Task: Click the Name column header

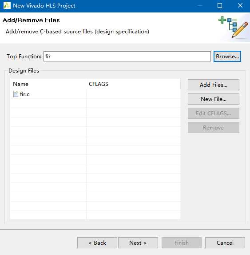Action: [x=48, y=84]
